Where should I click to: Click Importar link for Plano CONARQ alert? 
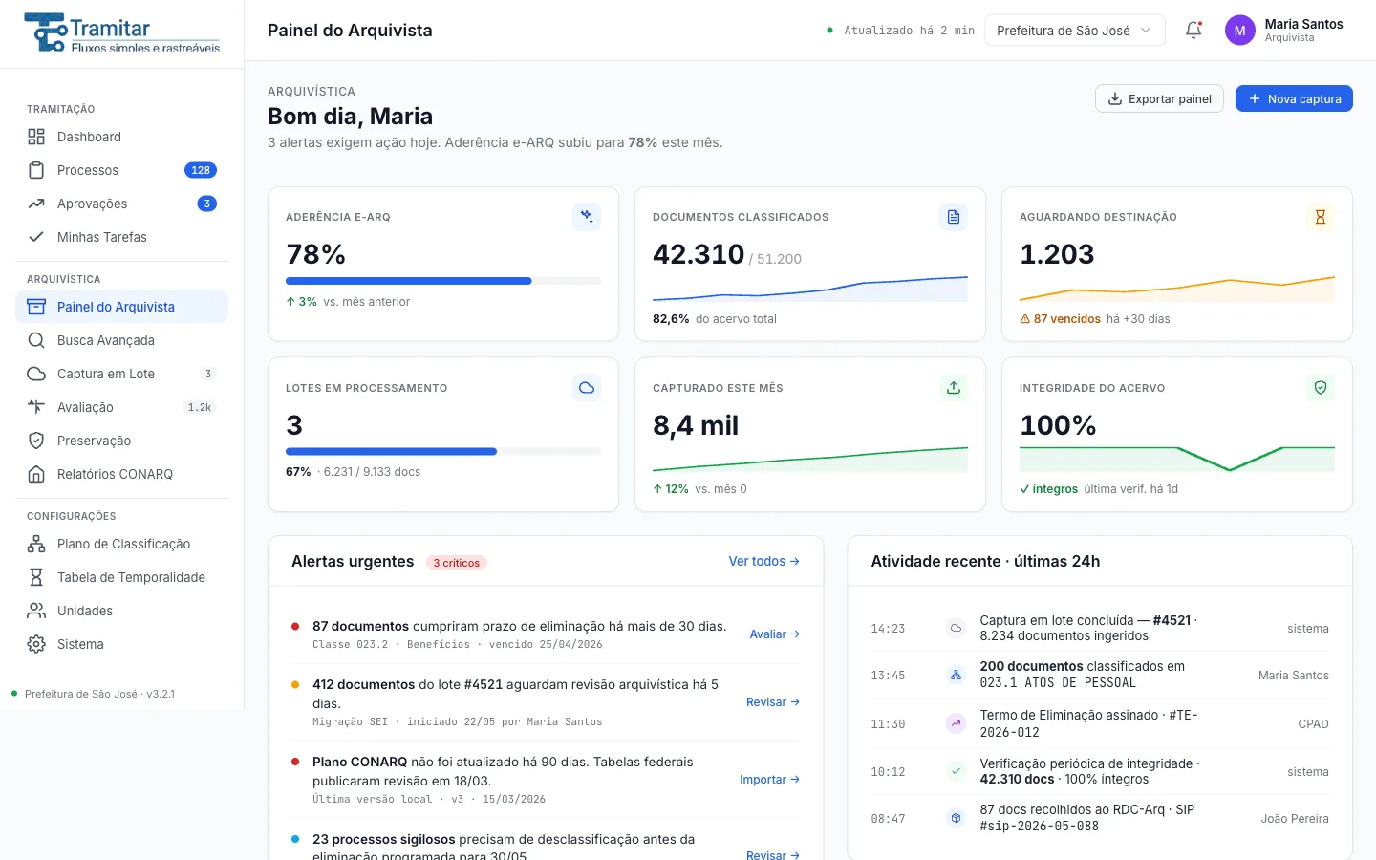click(x=770, y=780)
